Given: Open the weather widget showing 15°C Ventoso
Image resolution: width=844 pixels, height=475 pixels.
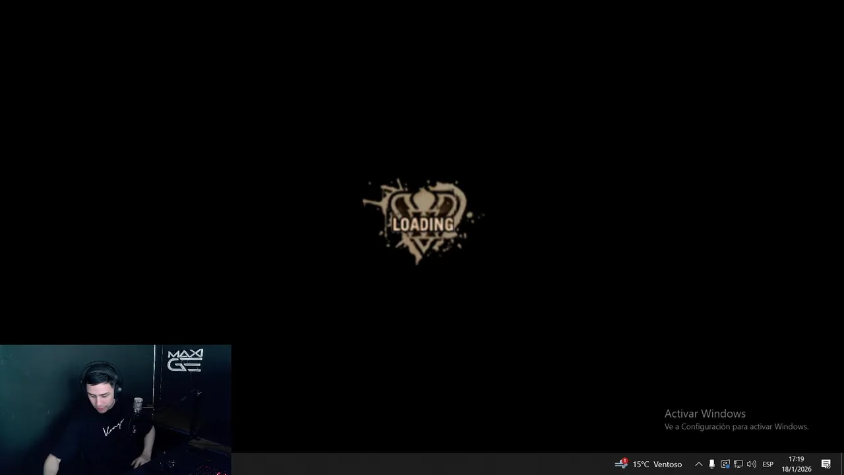Looking at the screenshot, I should click(648, 464).
